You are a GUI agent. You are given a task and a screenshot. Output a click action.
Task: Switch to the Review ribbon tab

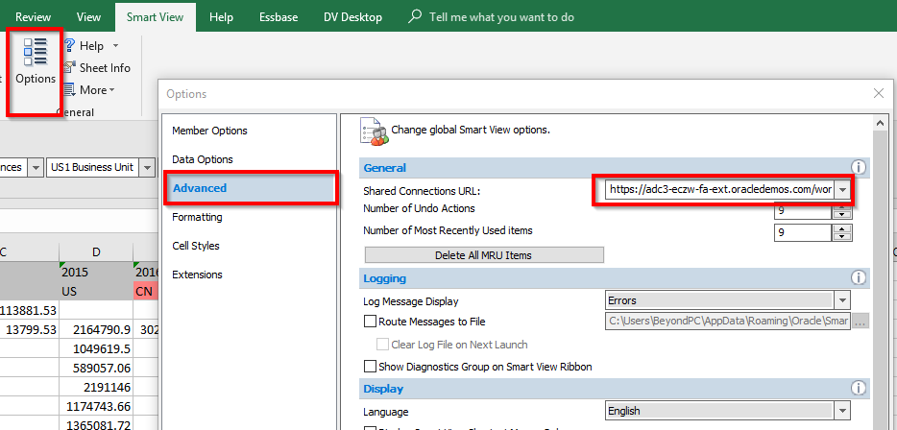pyautogui.click(x=33, y=17)
